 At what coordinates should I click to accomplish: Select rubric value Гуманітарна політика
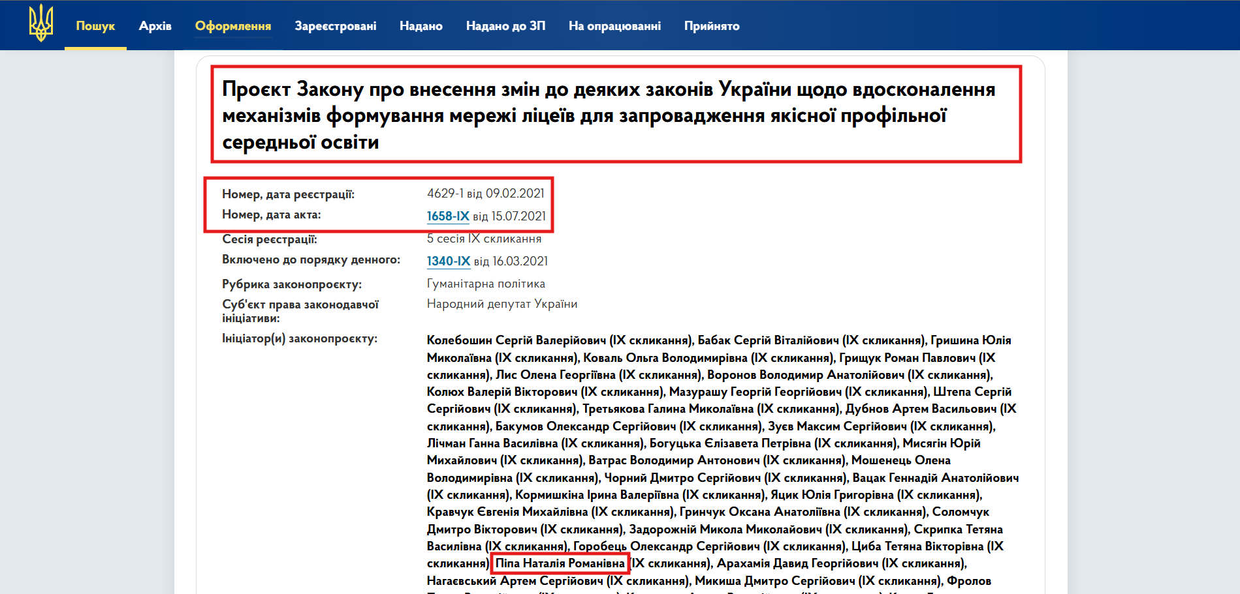pos(486,284)
